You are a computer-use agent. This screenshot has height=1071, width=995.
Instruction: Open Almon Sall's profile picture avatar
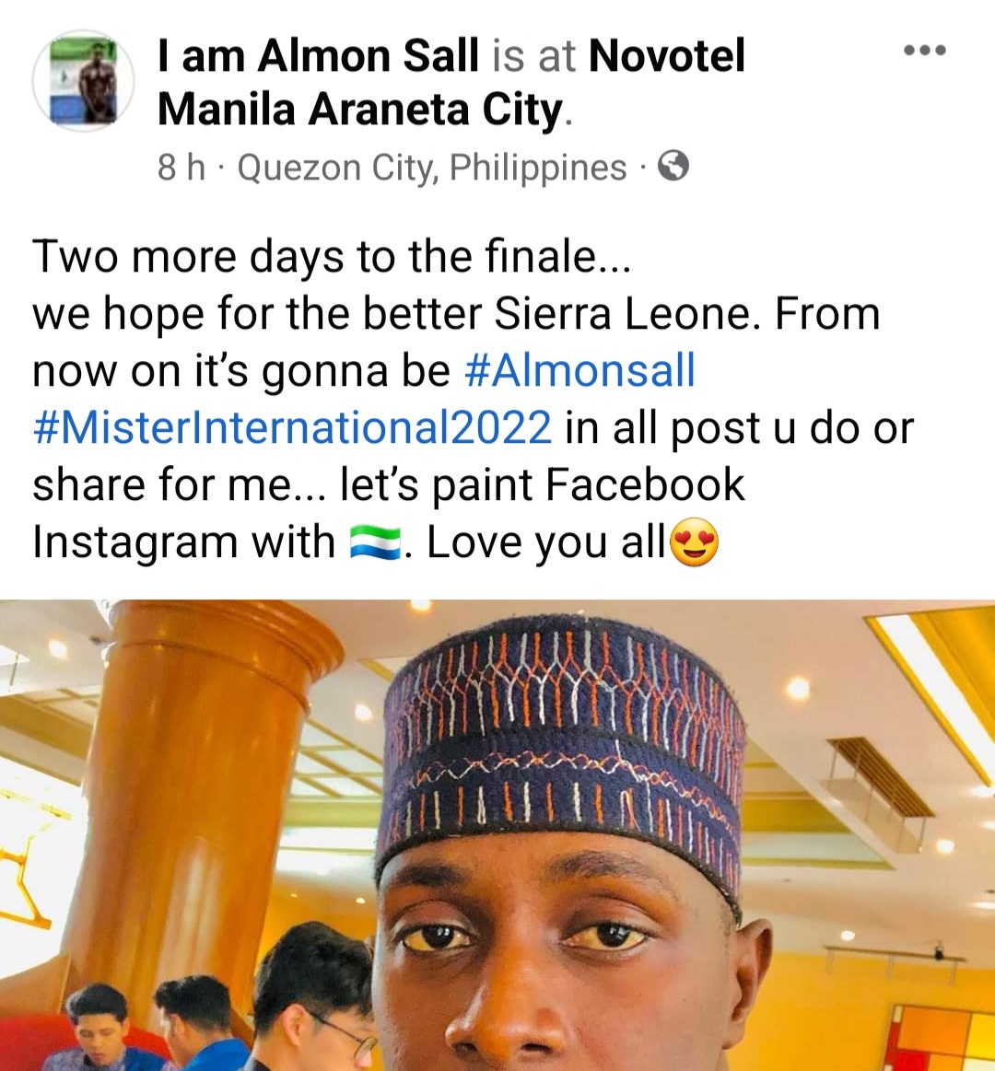(x=83, y=81)
